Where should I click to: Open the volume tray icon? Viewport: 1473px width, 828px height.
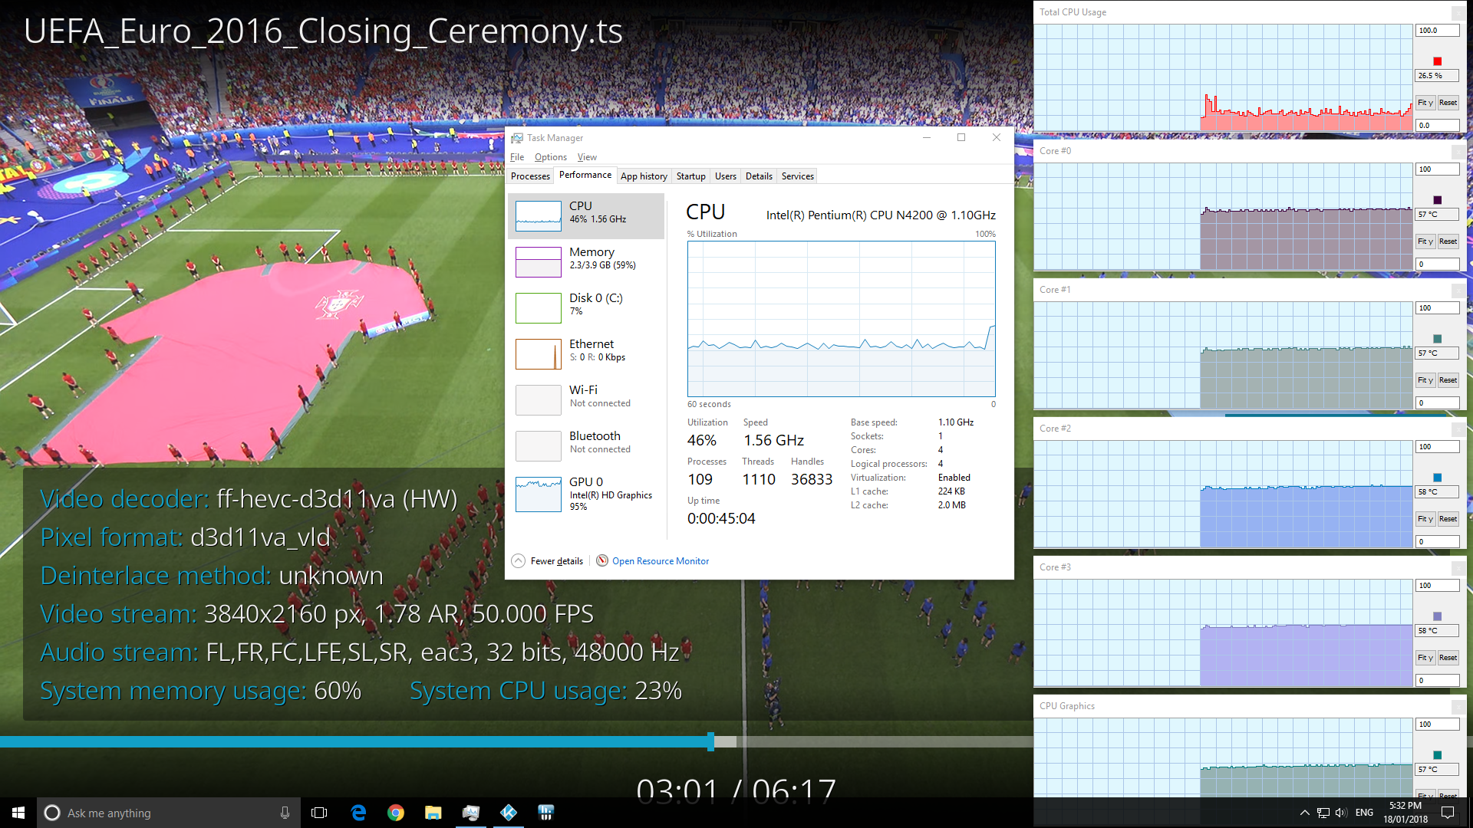[1341, 813]
